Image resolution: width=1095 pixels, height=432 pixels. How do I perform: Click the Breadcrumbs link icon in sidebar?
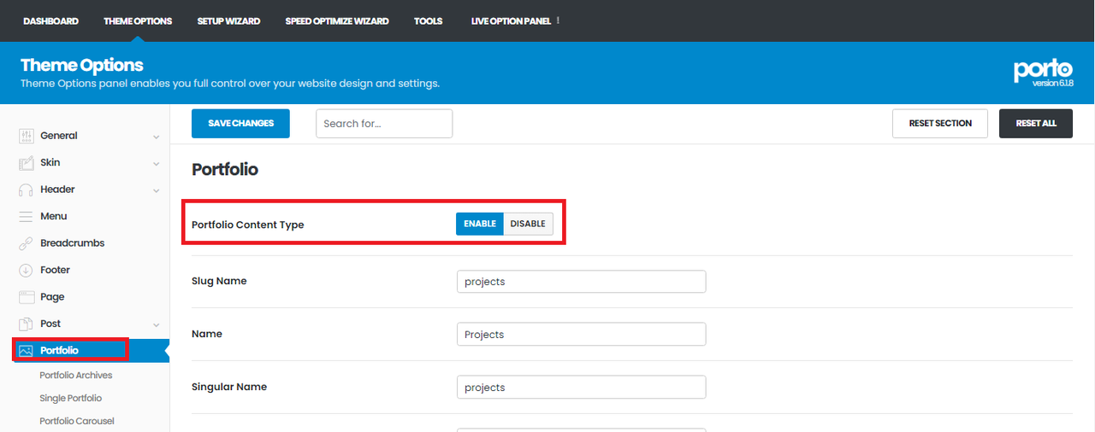point(26,243)
